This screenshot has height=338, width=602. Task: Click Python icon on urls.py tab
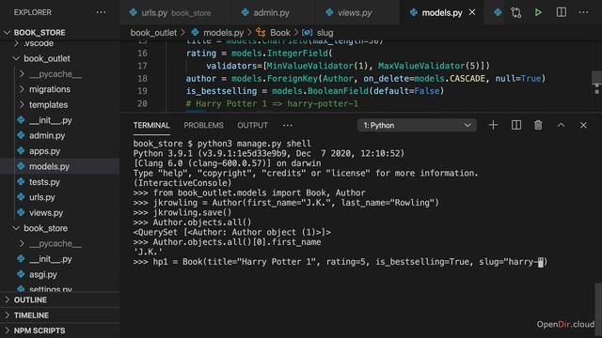134,12
